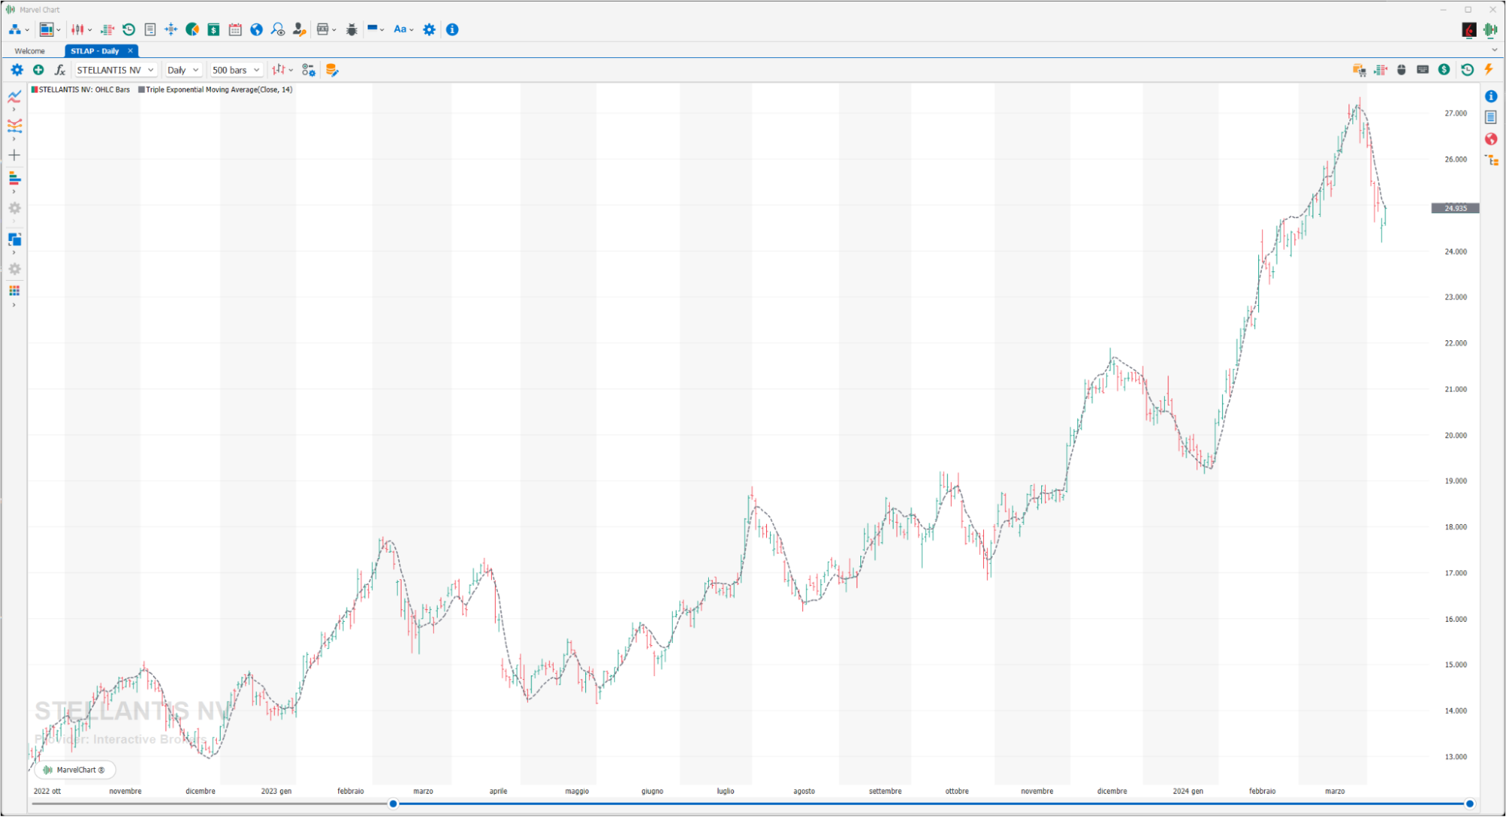Click the left handle of time range slider
Screen dimensions: 1506x817
[x=393, y=803]
